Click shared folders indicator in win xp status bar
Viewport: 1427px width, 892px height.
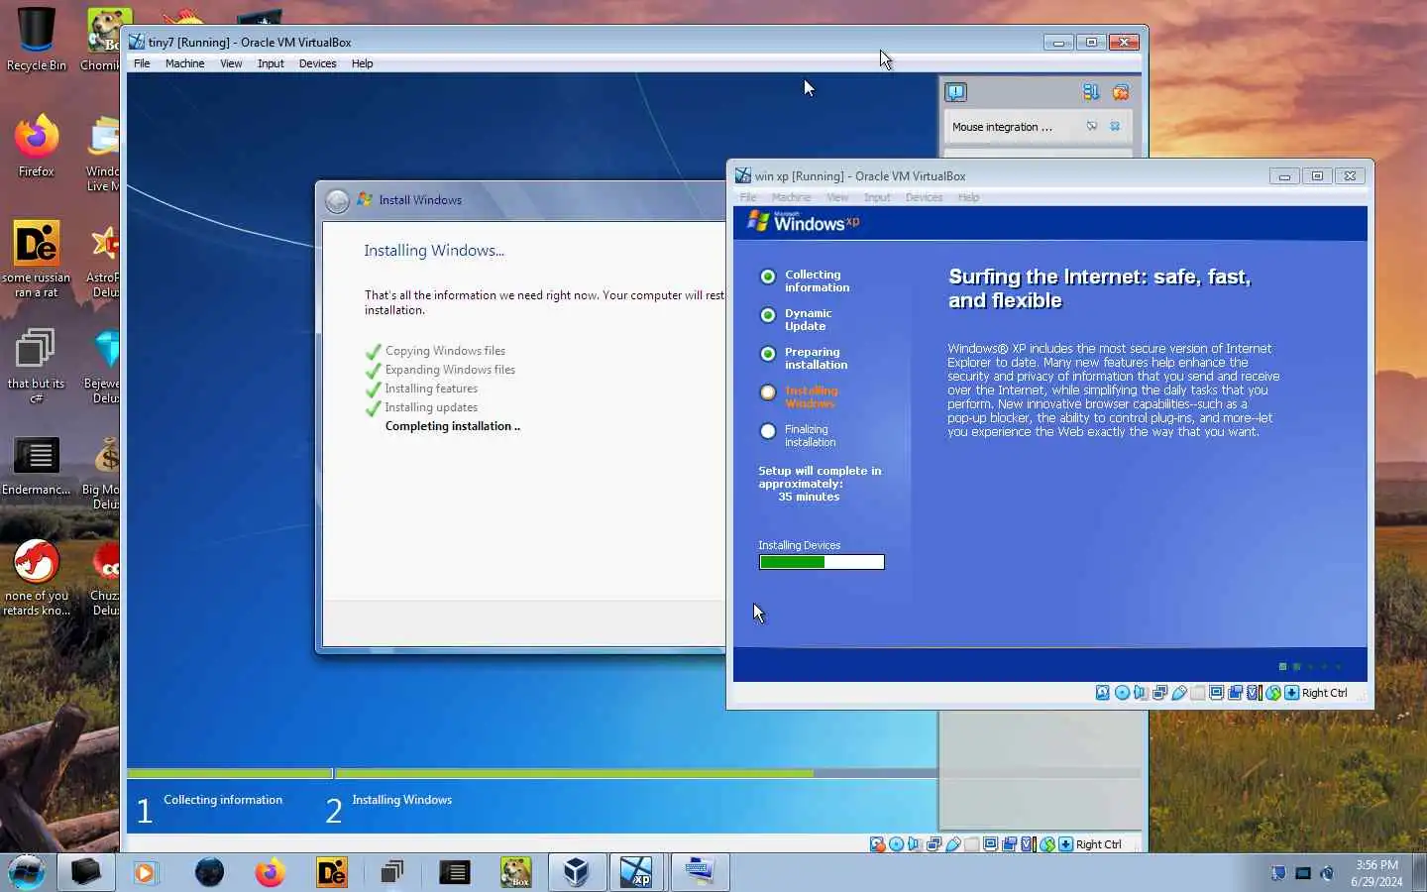click(1198, 693)
